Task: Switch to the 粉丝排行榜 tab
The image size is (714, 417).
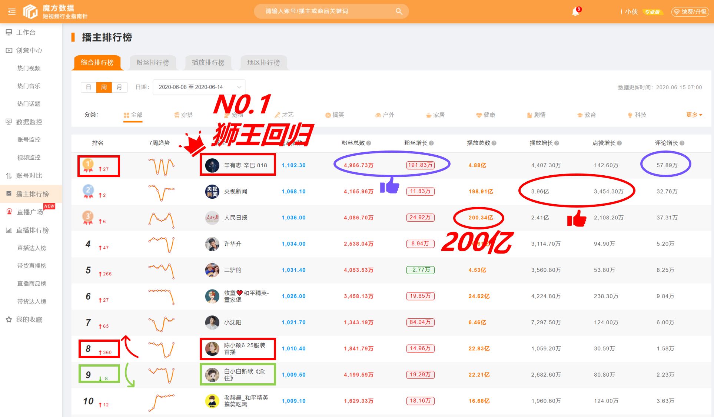Action: pyautogui.click(x=152, y=62)
